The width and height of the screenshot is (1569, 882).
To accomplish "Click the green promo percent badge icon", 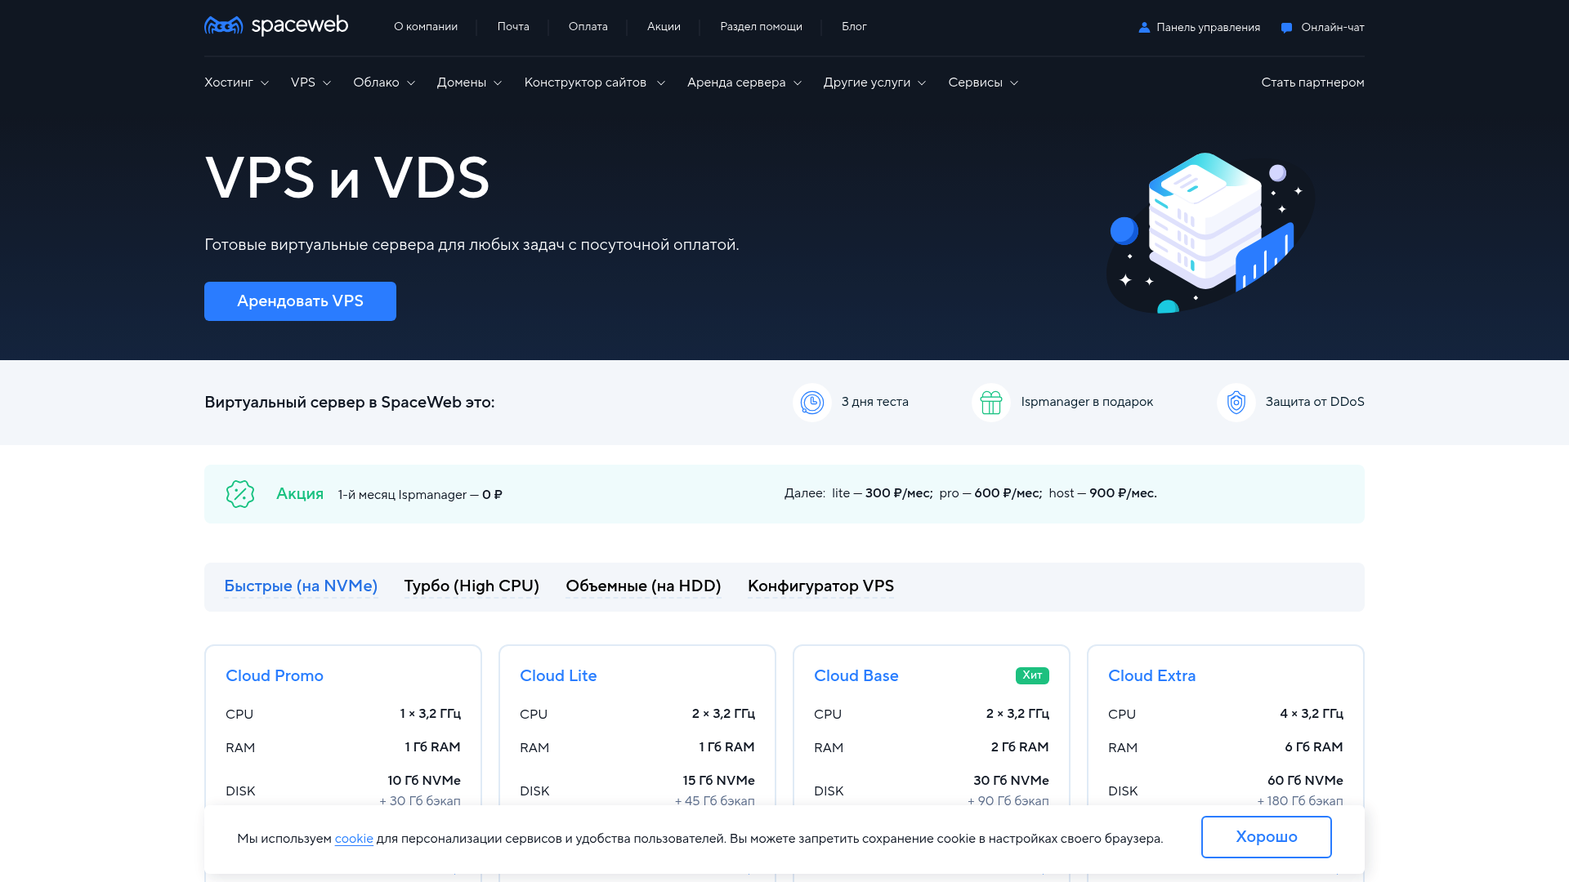I will click(240, 494).
